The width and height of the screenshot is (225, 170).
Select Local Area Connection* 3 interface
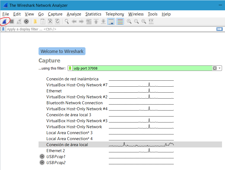point(69,133)
